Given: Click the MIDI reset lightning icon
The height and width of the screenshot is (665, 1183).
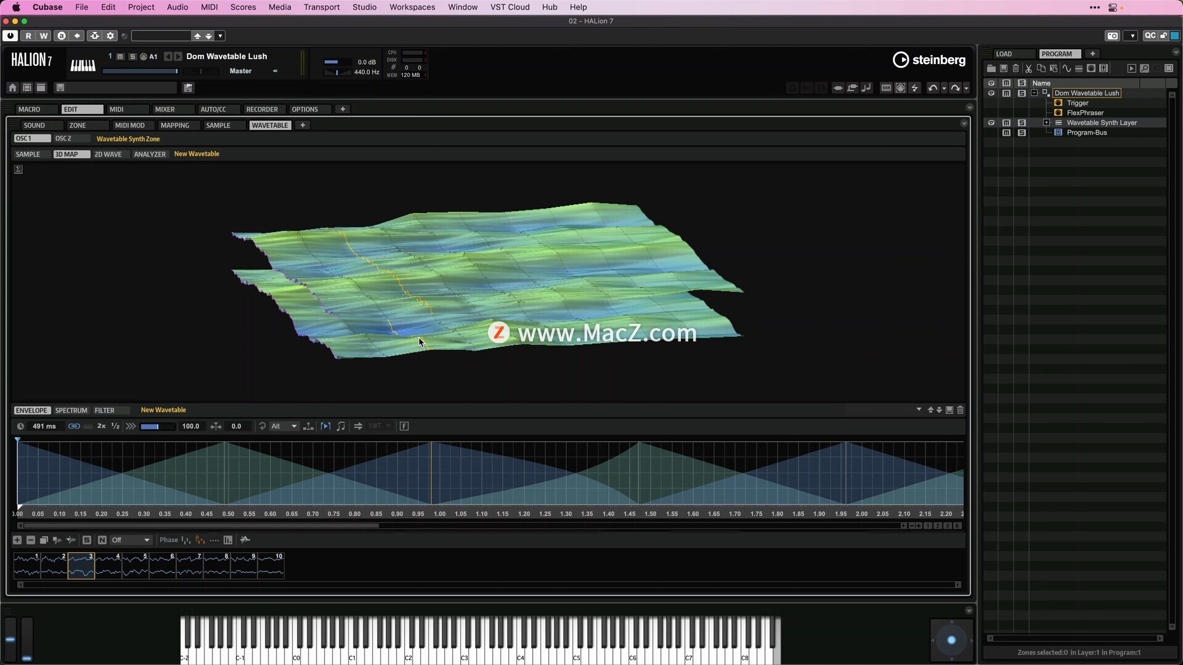Looking at the screenshot, I should pyautogui.click(x=915, y=88).
